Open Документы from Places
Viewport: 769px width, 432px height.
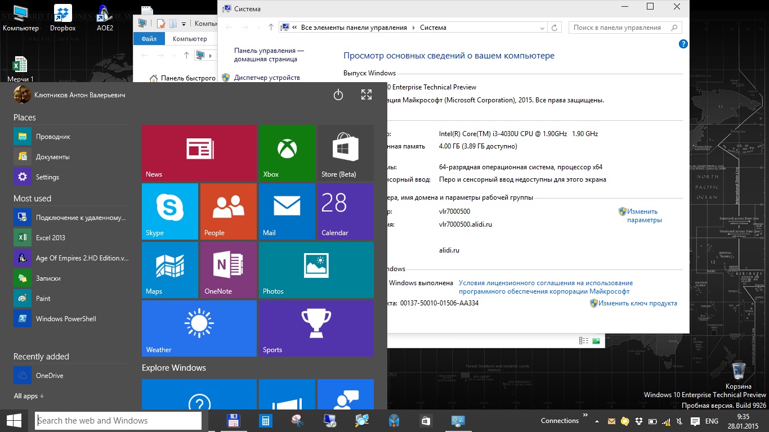tap(71, 156)
